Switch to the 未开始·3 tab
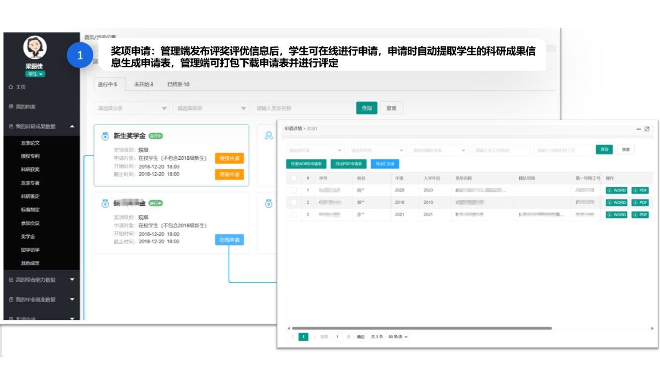Image resolution: width=660 pixels, height=384 pixels. [143, 85]
